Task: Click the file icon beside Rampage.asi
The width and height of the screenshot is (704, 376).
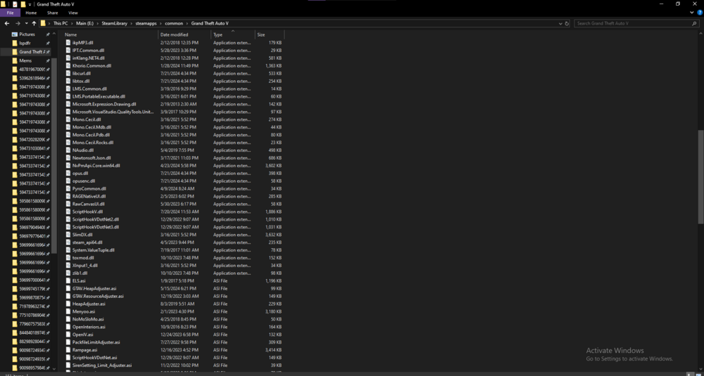Action: 68,350
